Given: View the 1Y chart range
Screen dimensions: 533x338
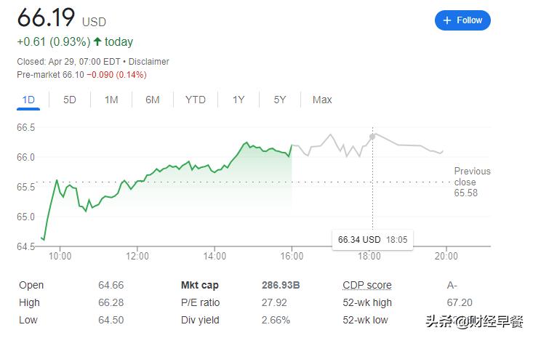Looking at the screenshot, I should pyautogui.click(x=239, y=100).
